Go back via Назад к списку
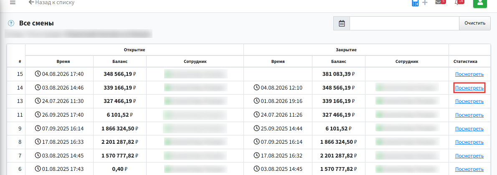The image size is (497, 175). point(51,2)
